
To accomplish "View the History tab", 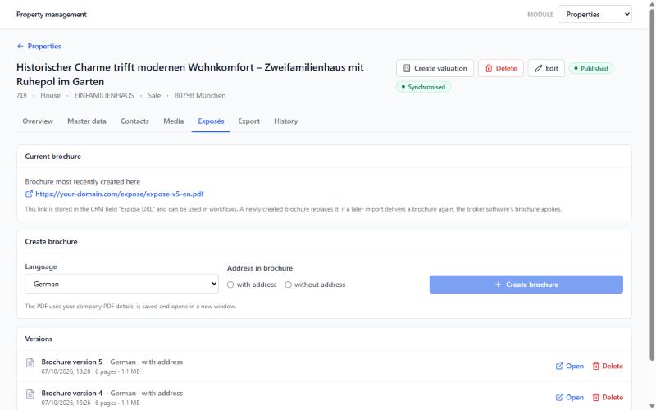I will click(x=285, y=121).
